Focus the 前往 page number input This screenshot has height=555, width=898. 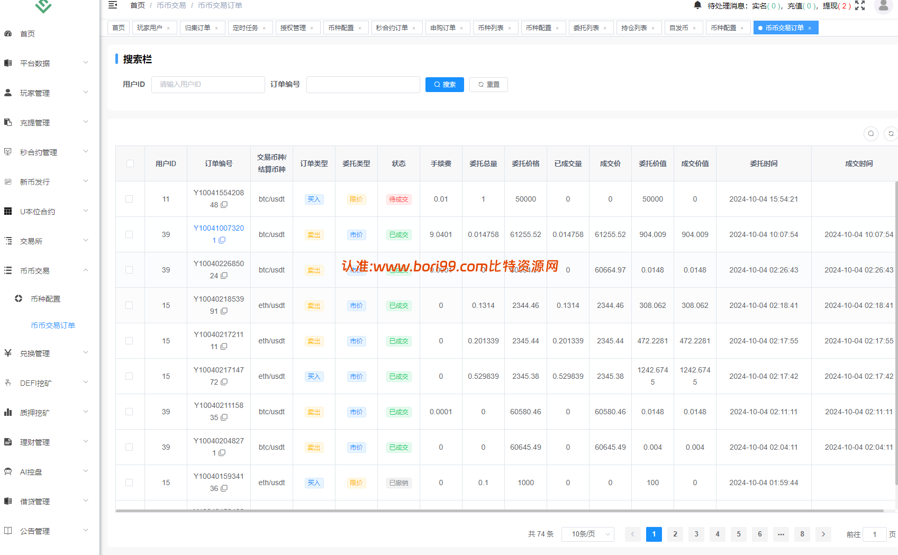click(875, 534)
